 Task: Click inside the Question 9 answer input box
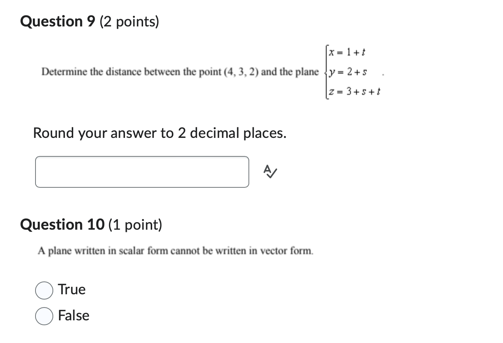pos(142,171)
